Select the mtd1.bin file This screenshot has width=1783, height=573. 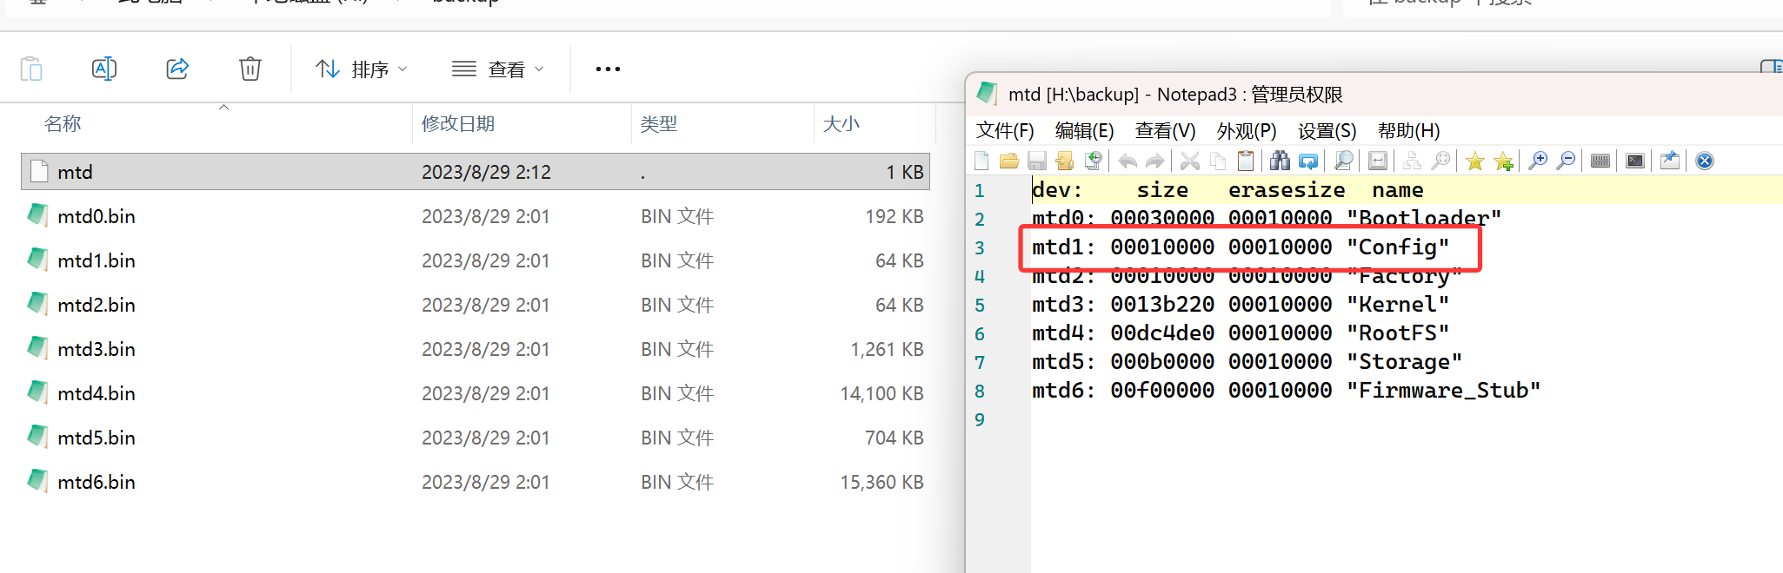(476, 260)
